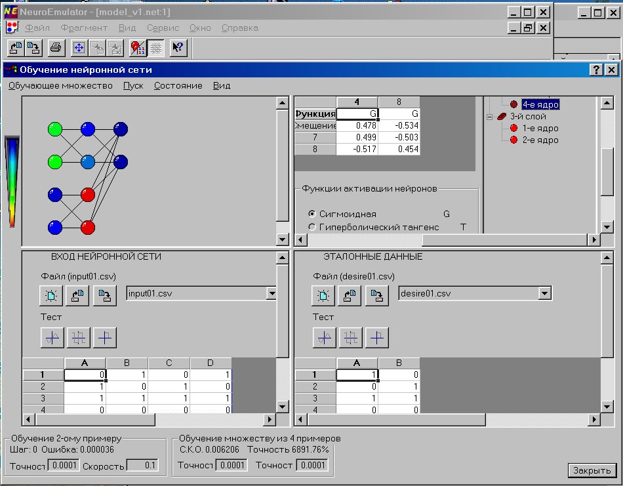Image resolution: width=623 pixels, height=486 pixels.
Task: Click the rainbow color gradient scale
Action: click(x=12, y=181)
